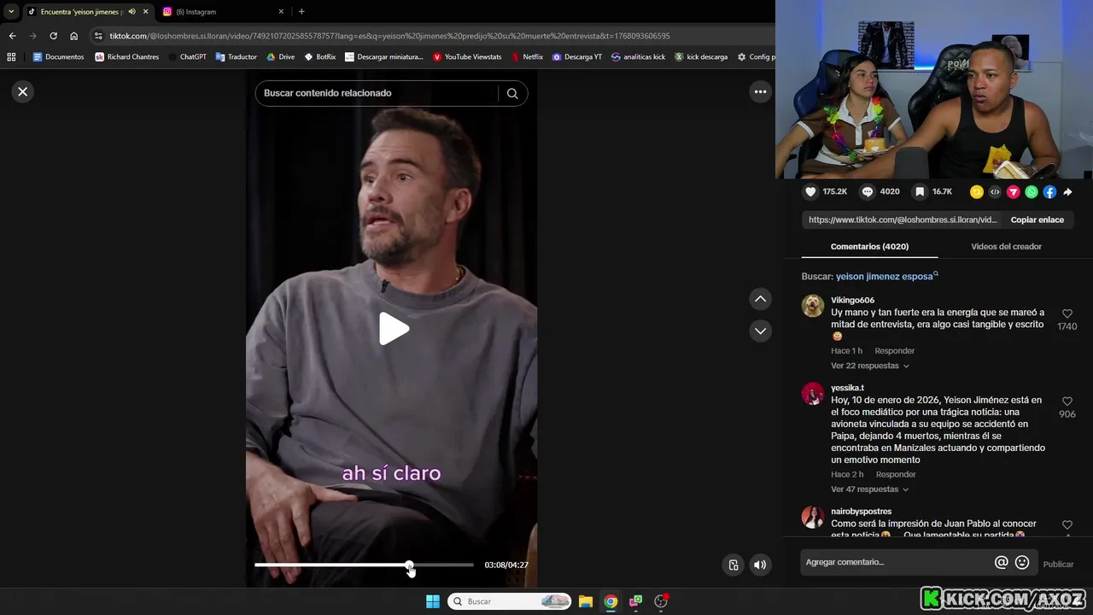Like yessika.t's comment
This screenshot has width=1093, height=615.
pyautogui.click(x=1067, y=401)
